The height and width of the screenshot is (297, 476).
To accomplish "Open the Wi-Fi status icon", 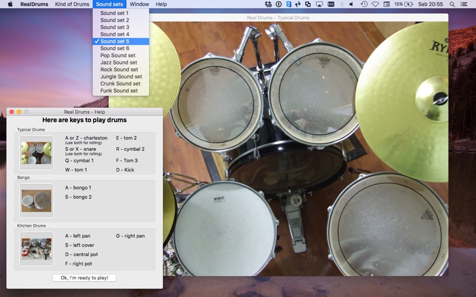I will (375, 4).
